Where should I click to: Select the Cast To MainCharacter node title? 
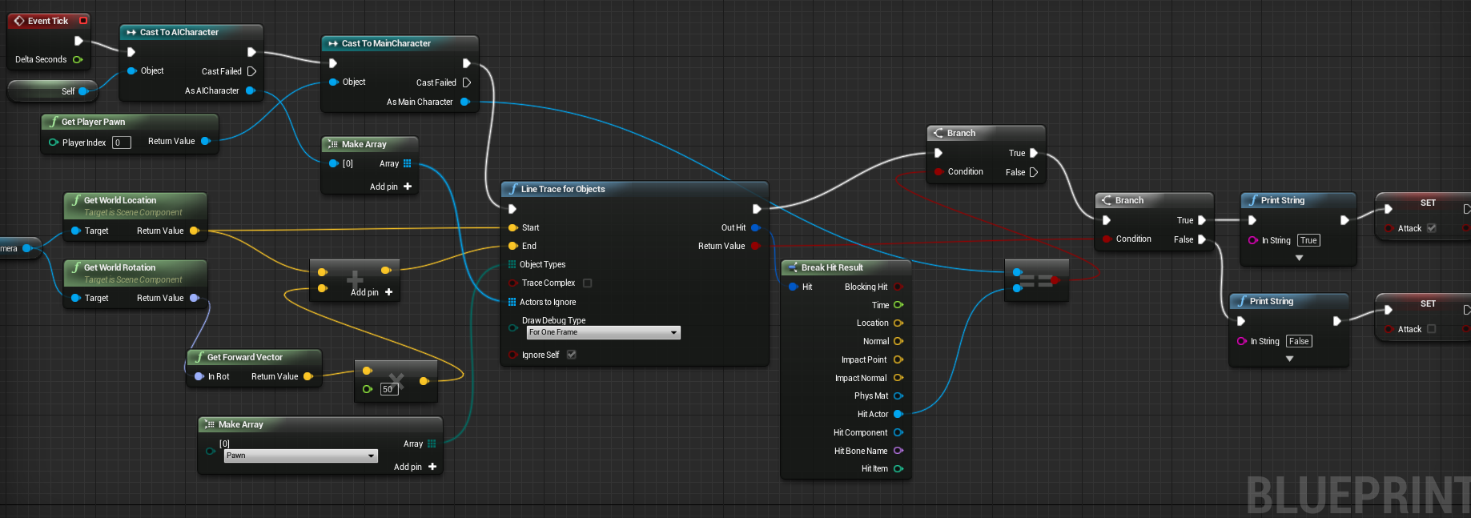coord(386,43)
